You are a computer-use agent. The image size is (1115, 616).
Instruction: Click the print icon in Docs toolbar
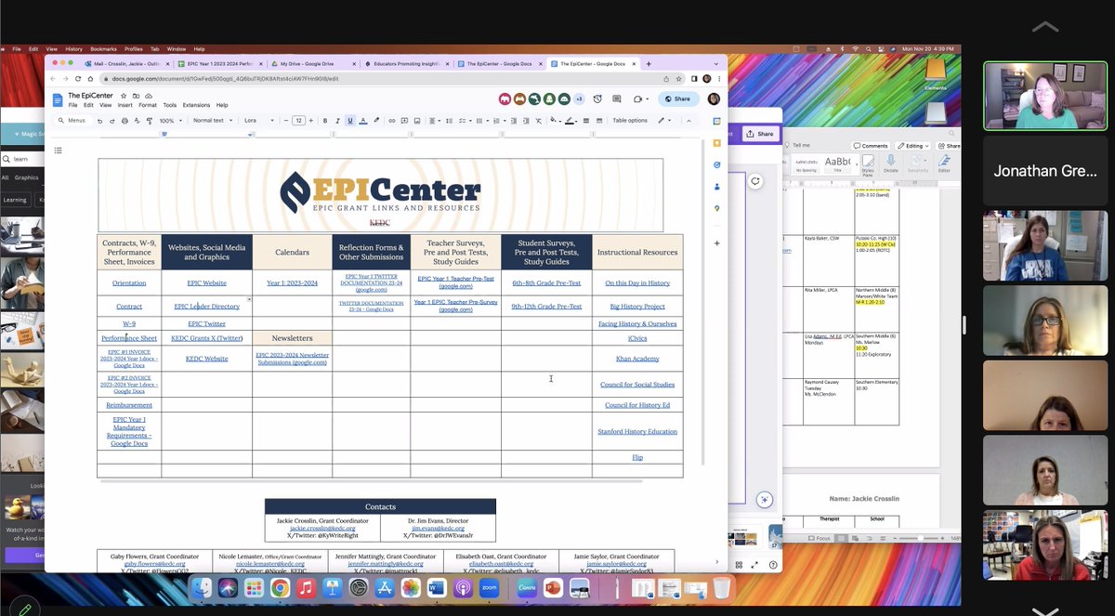point(125,121)
